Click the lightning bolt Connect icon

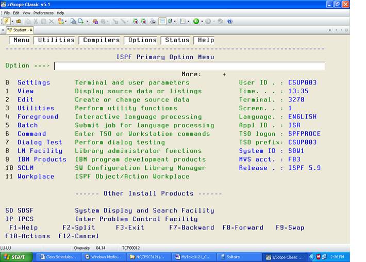pos(7,22)
